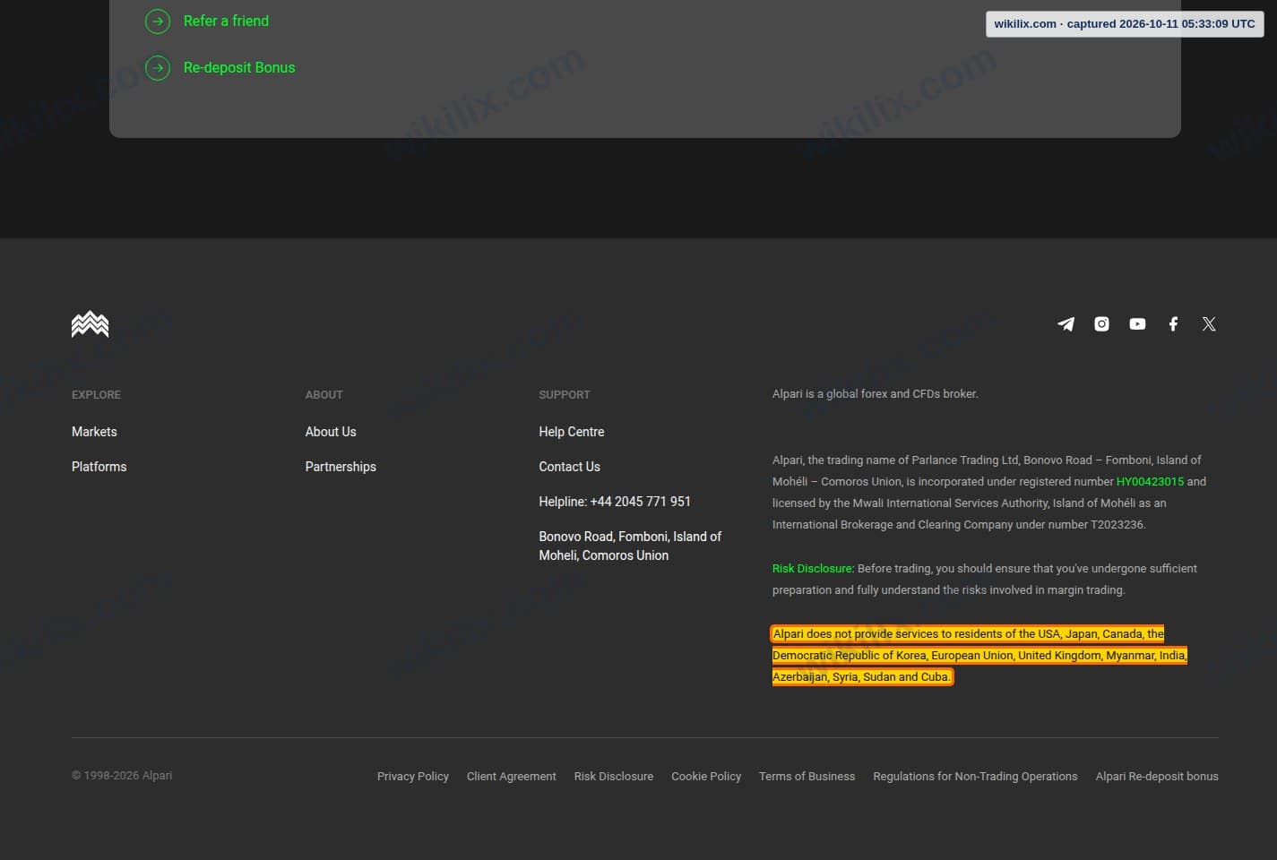Open the Facebook social icon

click(x=1173, y=324)
